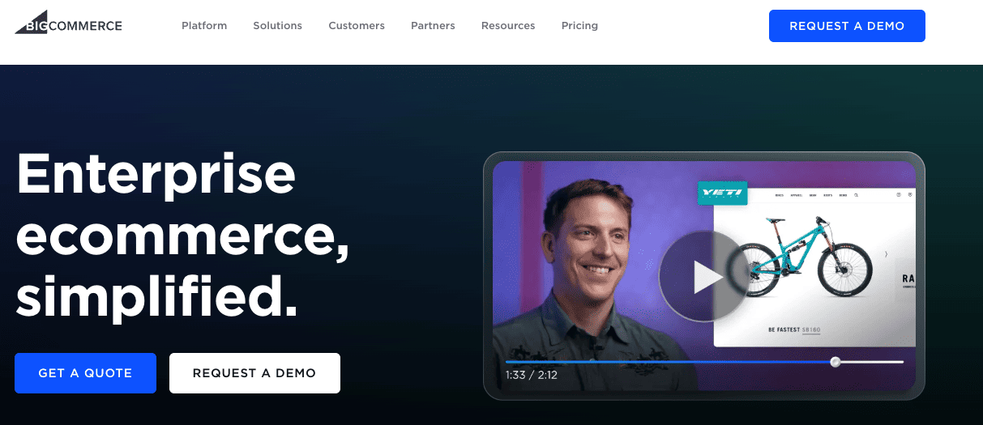The image size is (983, 425).
Task: Click the white Request a Demo hero button
Action: (254, 373)
